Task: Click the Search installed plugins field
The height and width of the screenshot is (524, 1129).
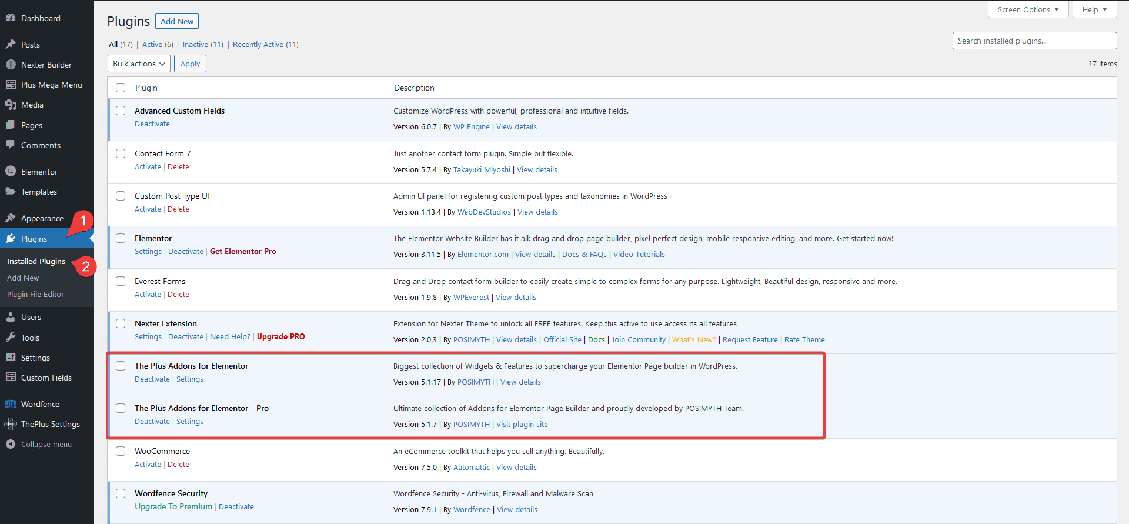Action: click(1034, 41)
